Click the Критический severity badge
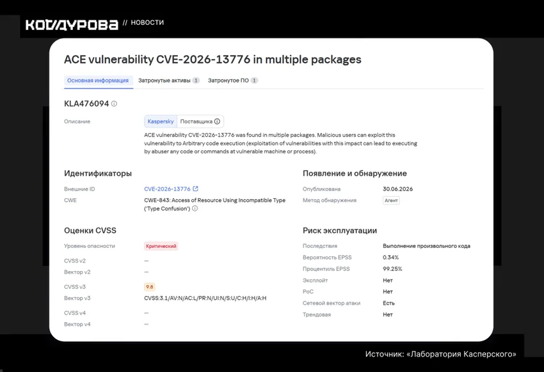The height and width of the screenshot is (372, 544). 161,246
